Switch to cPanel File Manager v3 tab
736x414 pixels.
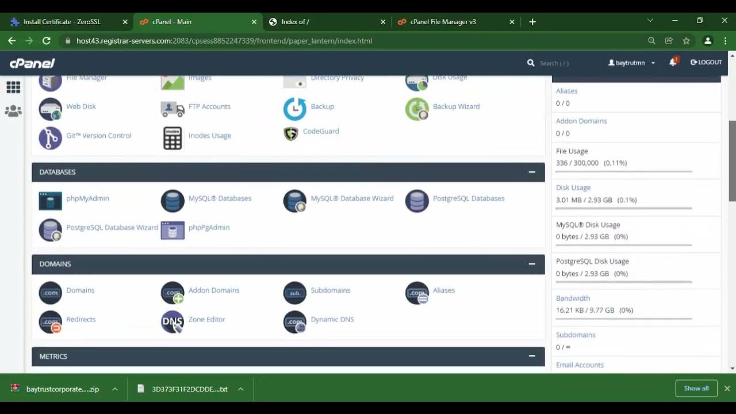point(456,22)
